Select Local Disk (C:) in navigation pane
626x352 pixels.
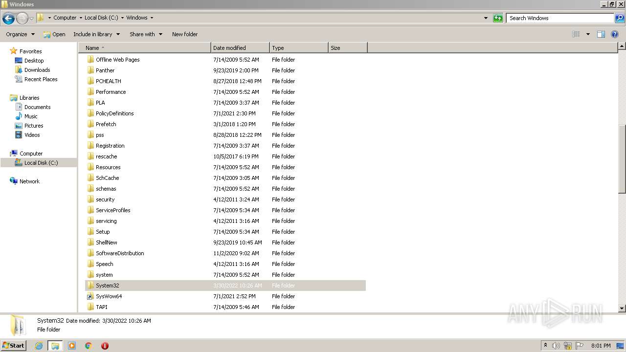(41, 163)
